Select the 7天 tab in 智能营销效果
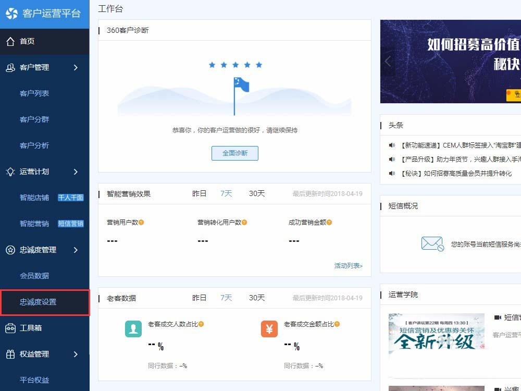The height and width of the screenshot is (391, 521). coord(226,193)
